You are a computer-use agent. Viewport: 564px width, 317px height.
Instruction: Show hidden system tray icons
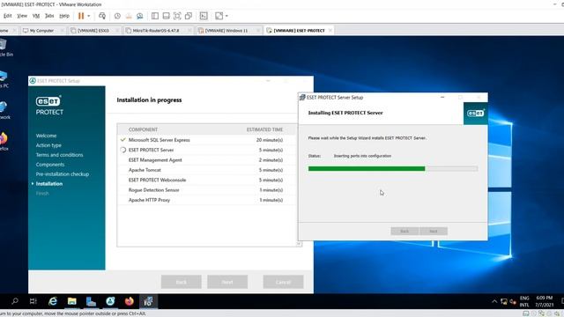[x=494, y=301]
